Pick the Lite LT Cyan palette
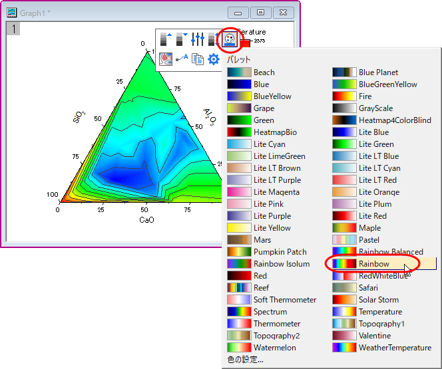Image resolution: width=442 pixels, height=369 pixels. pos(367,168)
